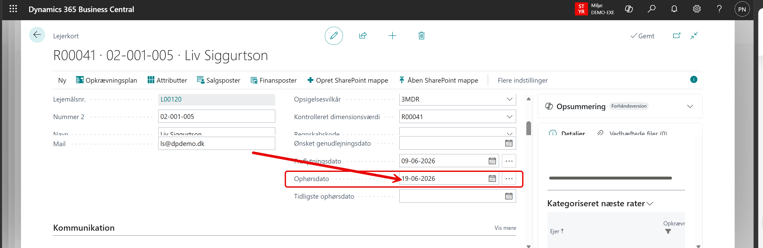This screenshot has width=763, height=248.
Task: Open calendar for Tidligste ophørsdato
Action: click(508, 196)
